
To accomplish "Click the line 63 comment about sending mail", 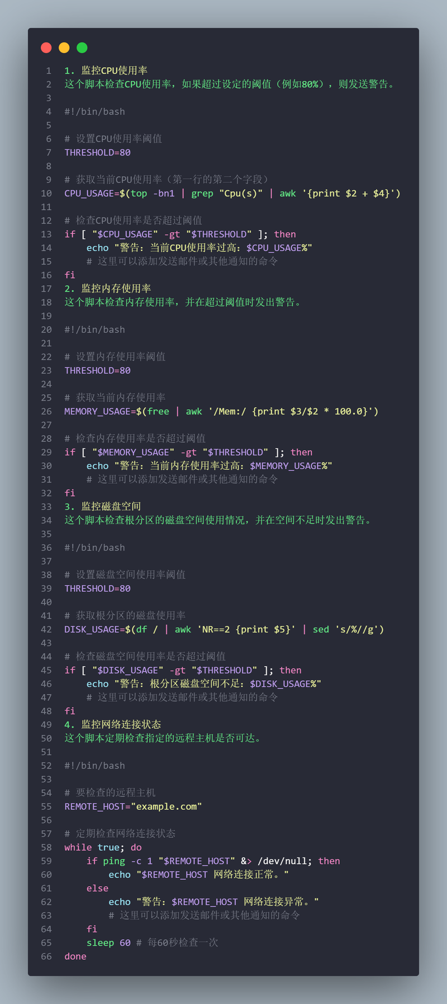I will click(205, 915).
